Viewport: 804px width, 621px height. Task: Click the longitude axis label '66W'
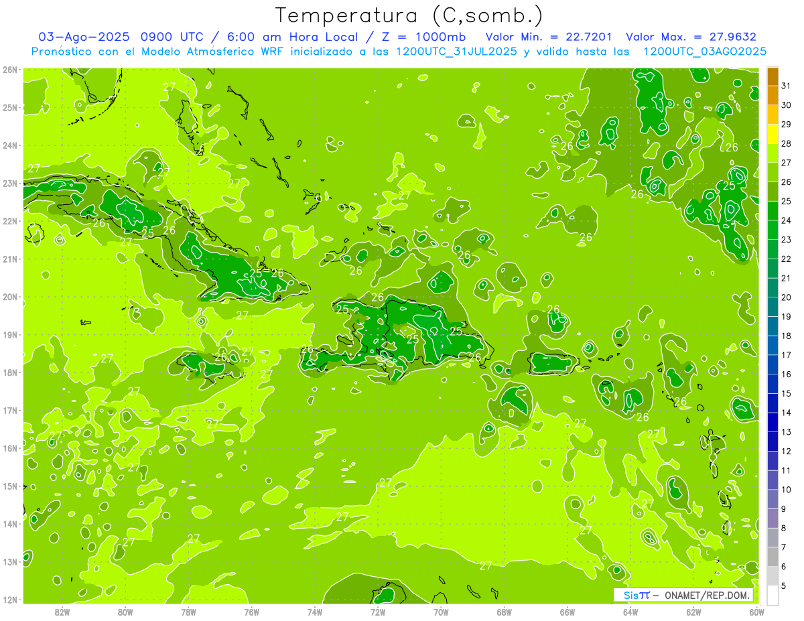pos(567,612)
